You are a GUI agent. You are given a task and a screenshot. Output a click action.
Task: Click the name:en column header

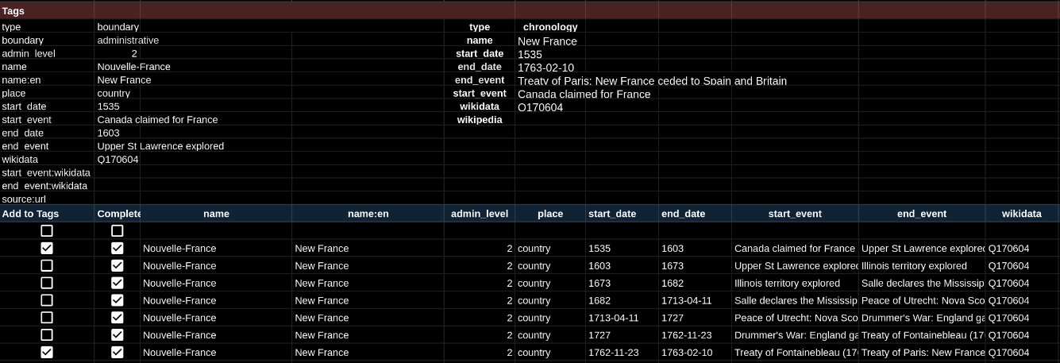368,214
